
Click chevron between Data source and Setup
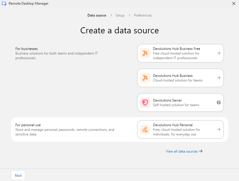(111, 15)
